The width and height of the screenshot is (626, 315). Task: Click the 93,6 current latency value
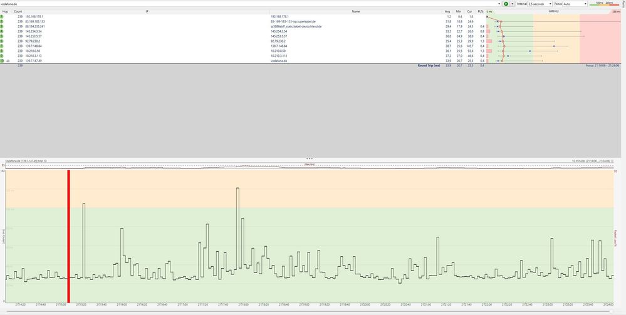coord(471,51)
